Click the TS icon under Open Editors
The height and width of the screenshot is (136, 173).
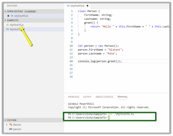[12, 16]
